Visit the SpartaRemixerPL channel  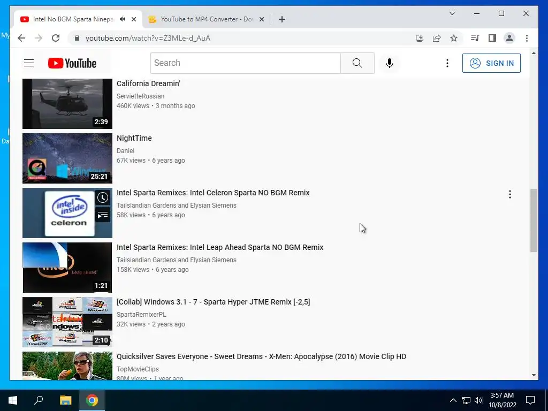(x=141, y=315)
